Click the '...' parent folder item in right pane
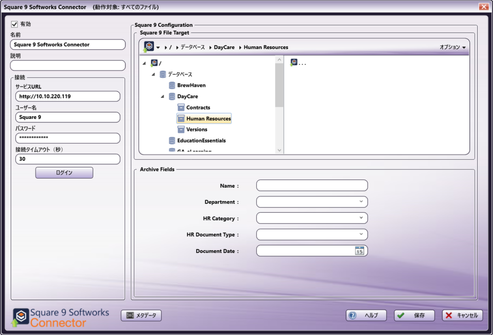The width and height of the screenshot is (493, 335). pyautogui.click(x=298, y=63)
